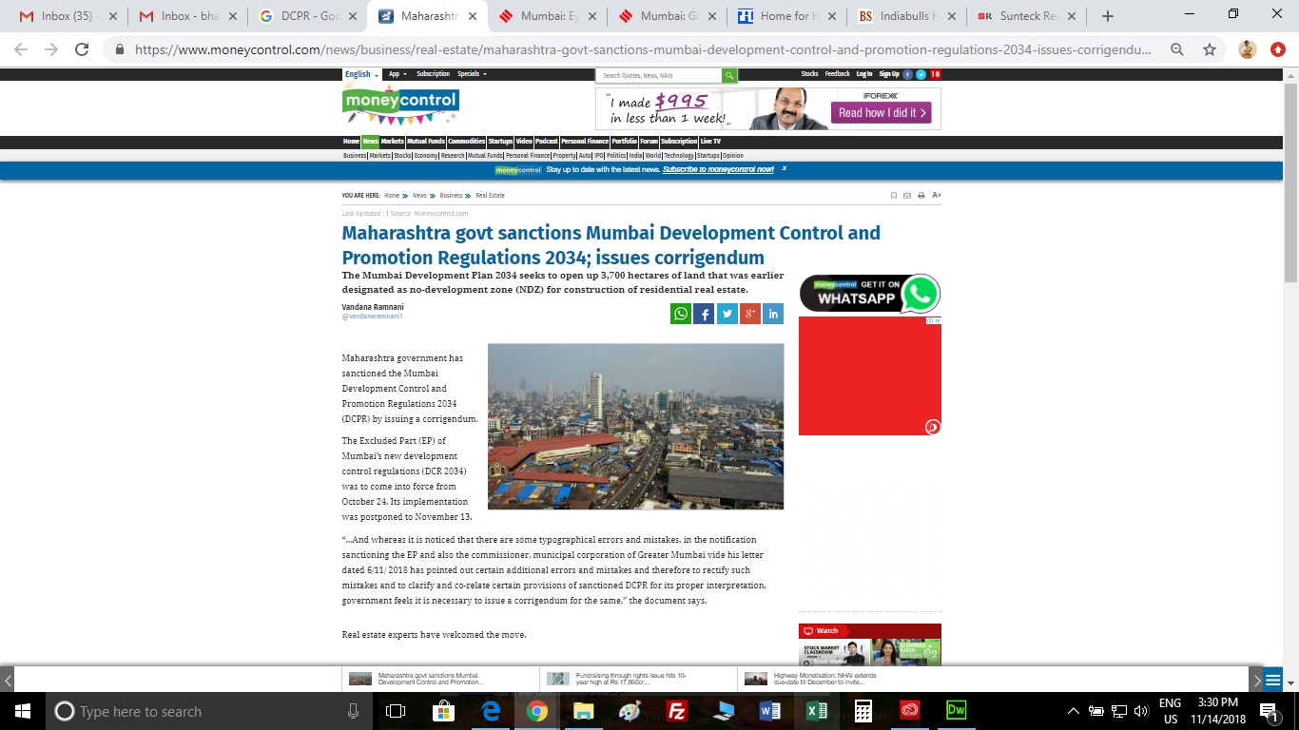Reload the page in Chrome
Screen dimensions: 1299x730
[82, 49]
